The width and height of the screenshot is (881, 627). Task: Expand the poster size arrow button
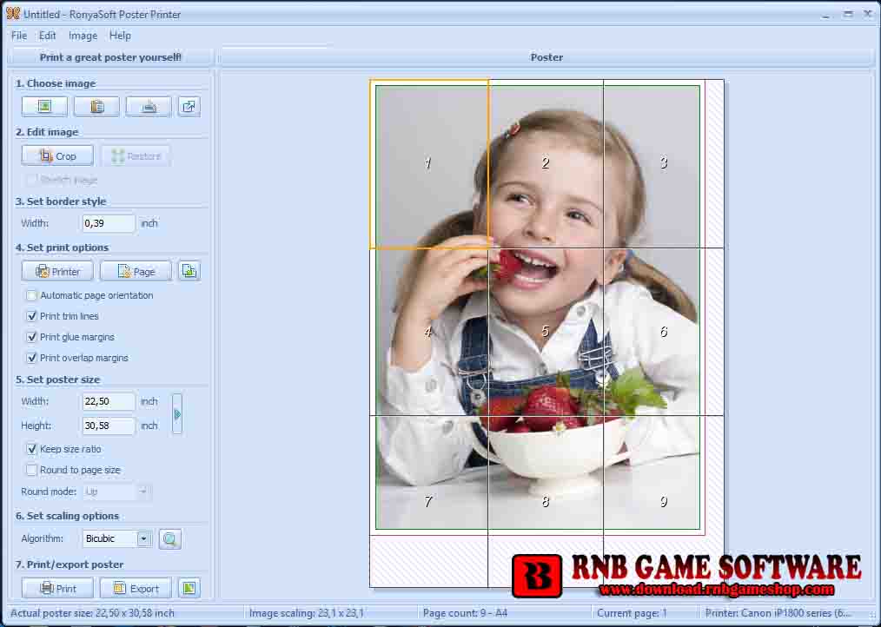177,414
